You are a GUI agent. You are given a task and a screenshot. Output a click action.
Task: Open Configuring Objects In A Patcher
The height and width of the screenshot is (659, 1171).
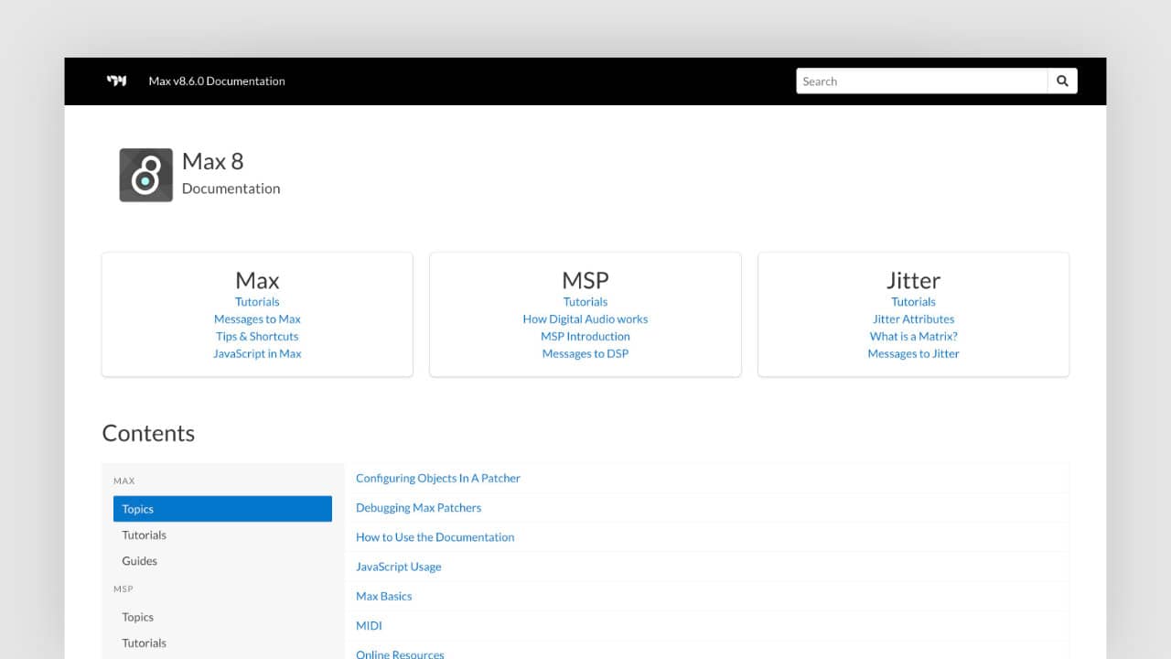(x=438, y=478)
